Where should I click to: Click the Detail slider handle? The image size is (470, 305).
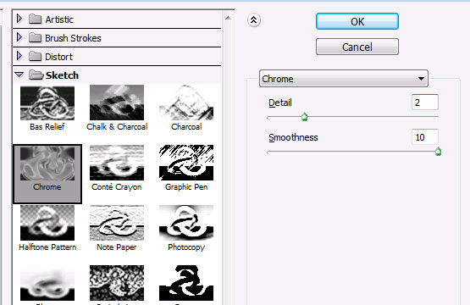coord(304,117)
